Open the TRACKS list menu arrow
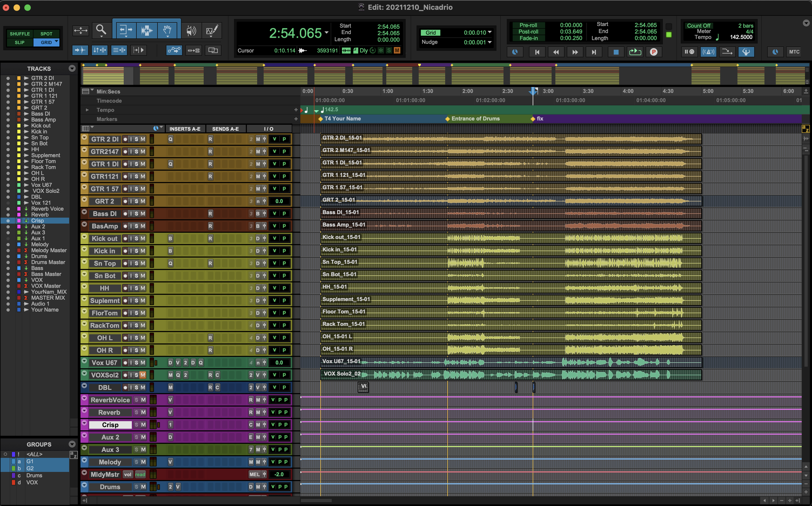Viewport: 812px width, 506px height. pyautogui.click(x=72, y=68)
